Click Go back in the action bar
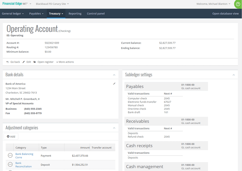 pos(13,62)
